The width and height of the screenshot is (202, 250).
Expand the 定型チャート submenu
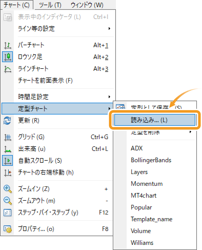[x=57, y=109]
